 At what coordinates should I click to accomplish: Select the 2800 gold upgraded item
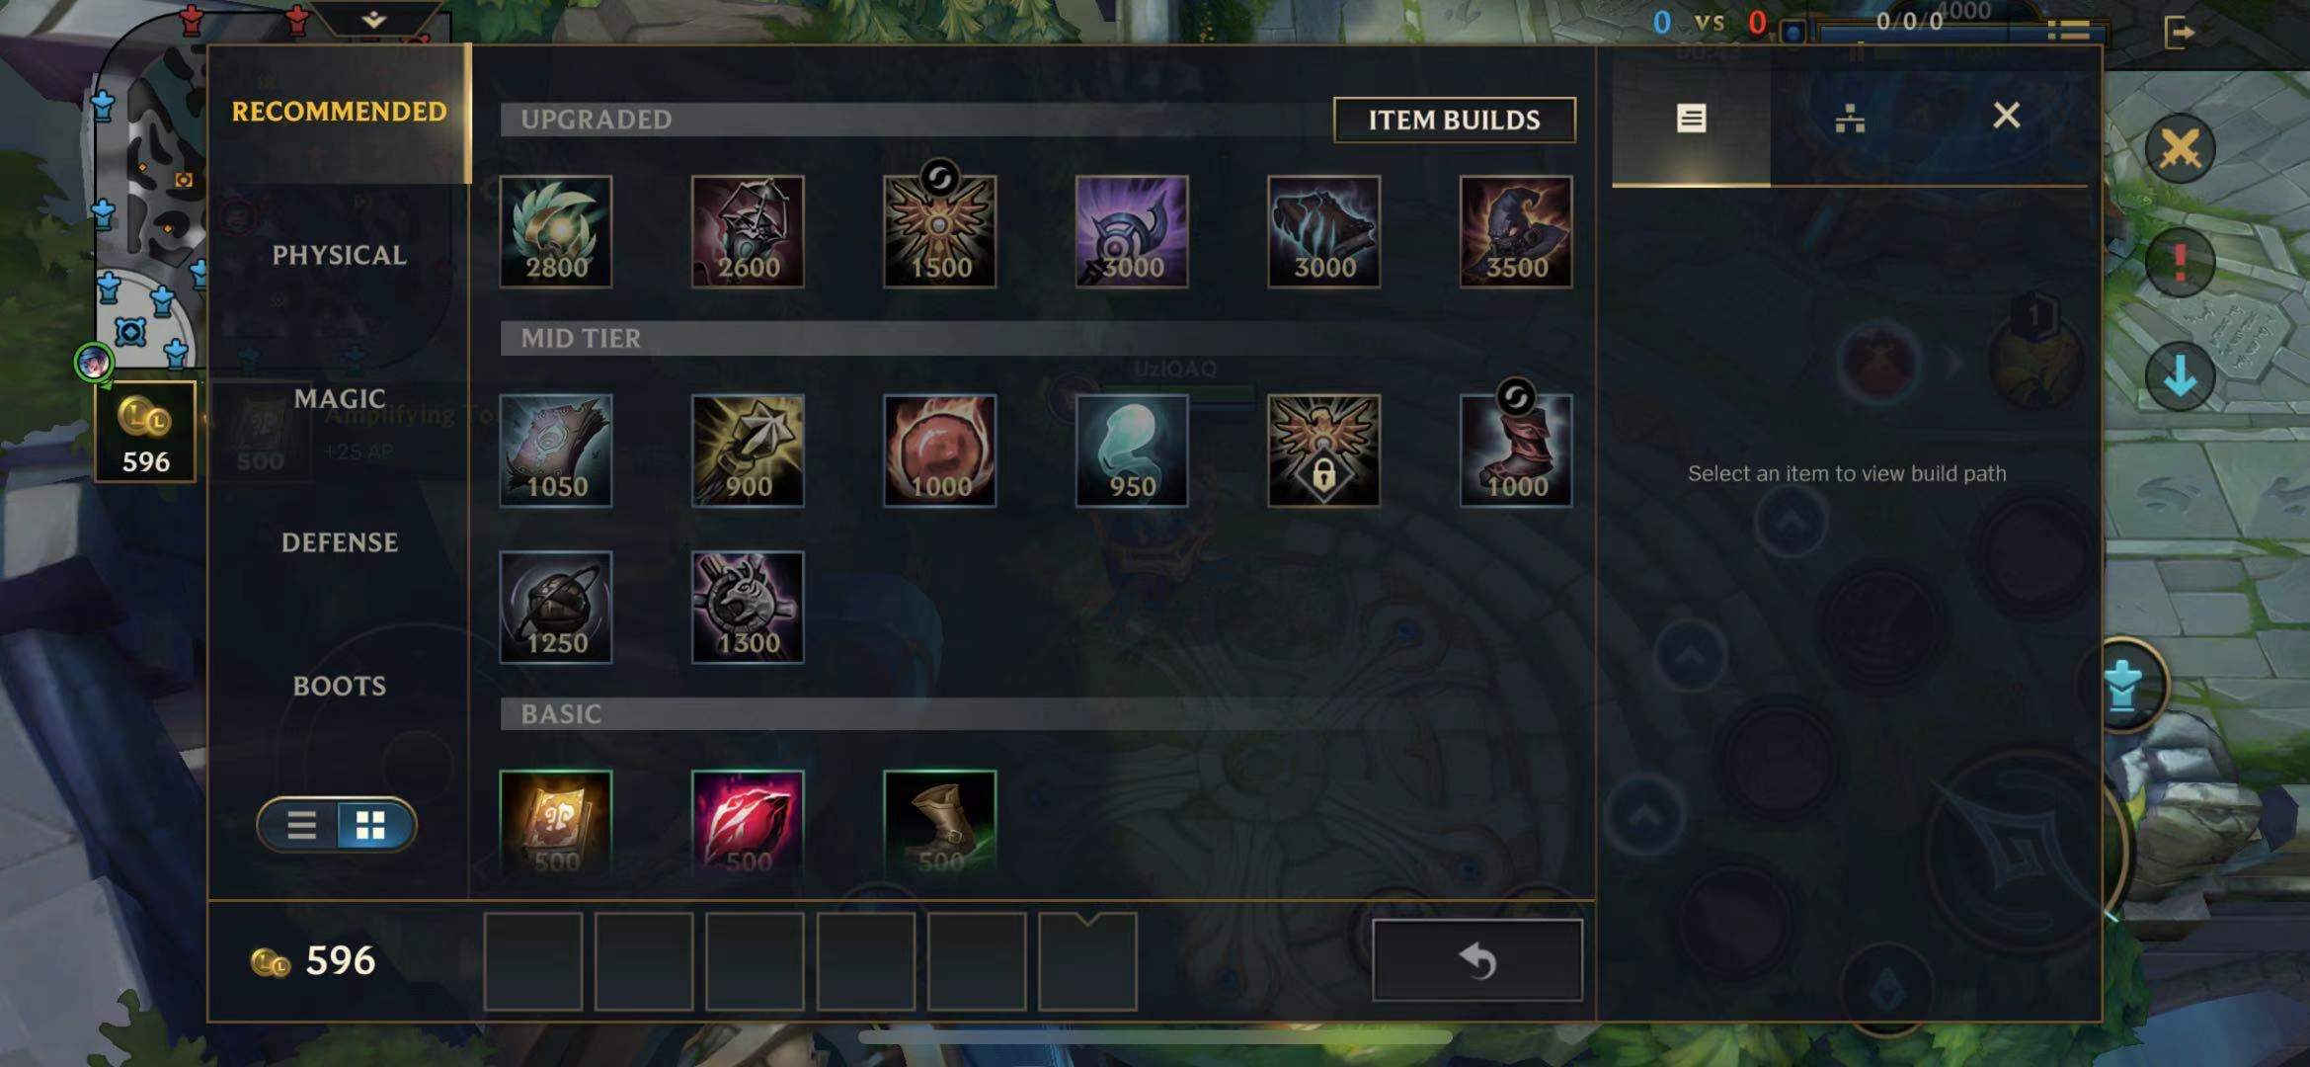coord(555,232)
